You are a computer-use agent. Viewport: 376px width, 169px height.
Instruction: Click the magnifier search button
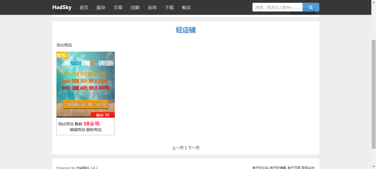pos(311,7)
